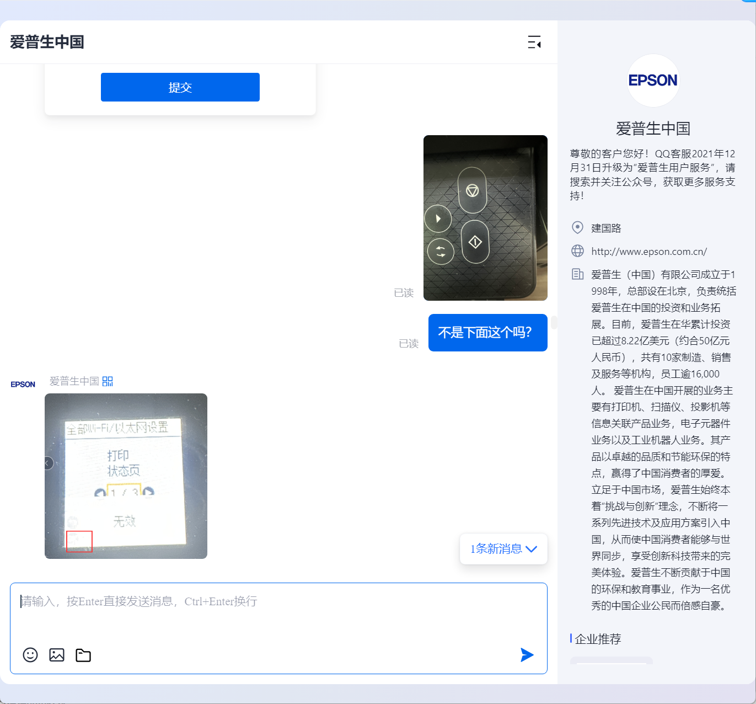Open the sent printer buttons photo
Viewport: 756px width, 704px height.
[x=485, y=218]
